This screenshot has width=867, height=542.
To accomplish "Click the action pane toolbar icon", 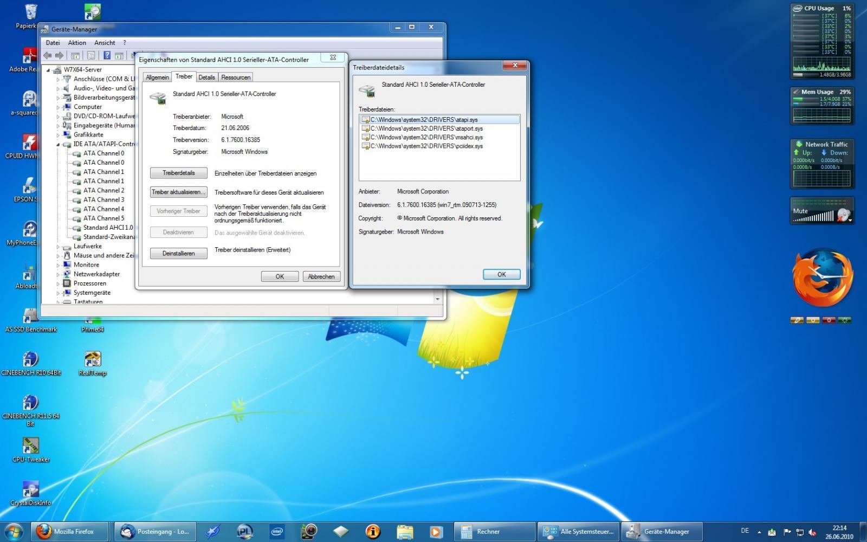I will pos(119,55).
